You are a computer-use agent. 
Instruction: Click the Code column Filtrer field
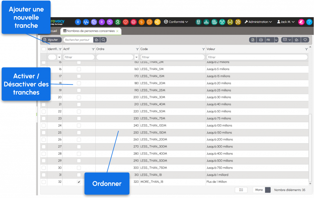(172, 57)
